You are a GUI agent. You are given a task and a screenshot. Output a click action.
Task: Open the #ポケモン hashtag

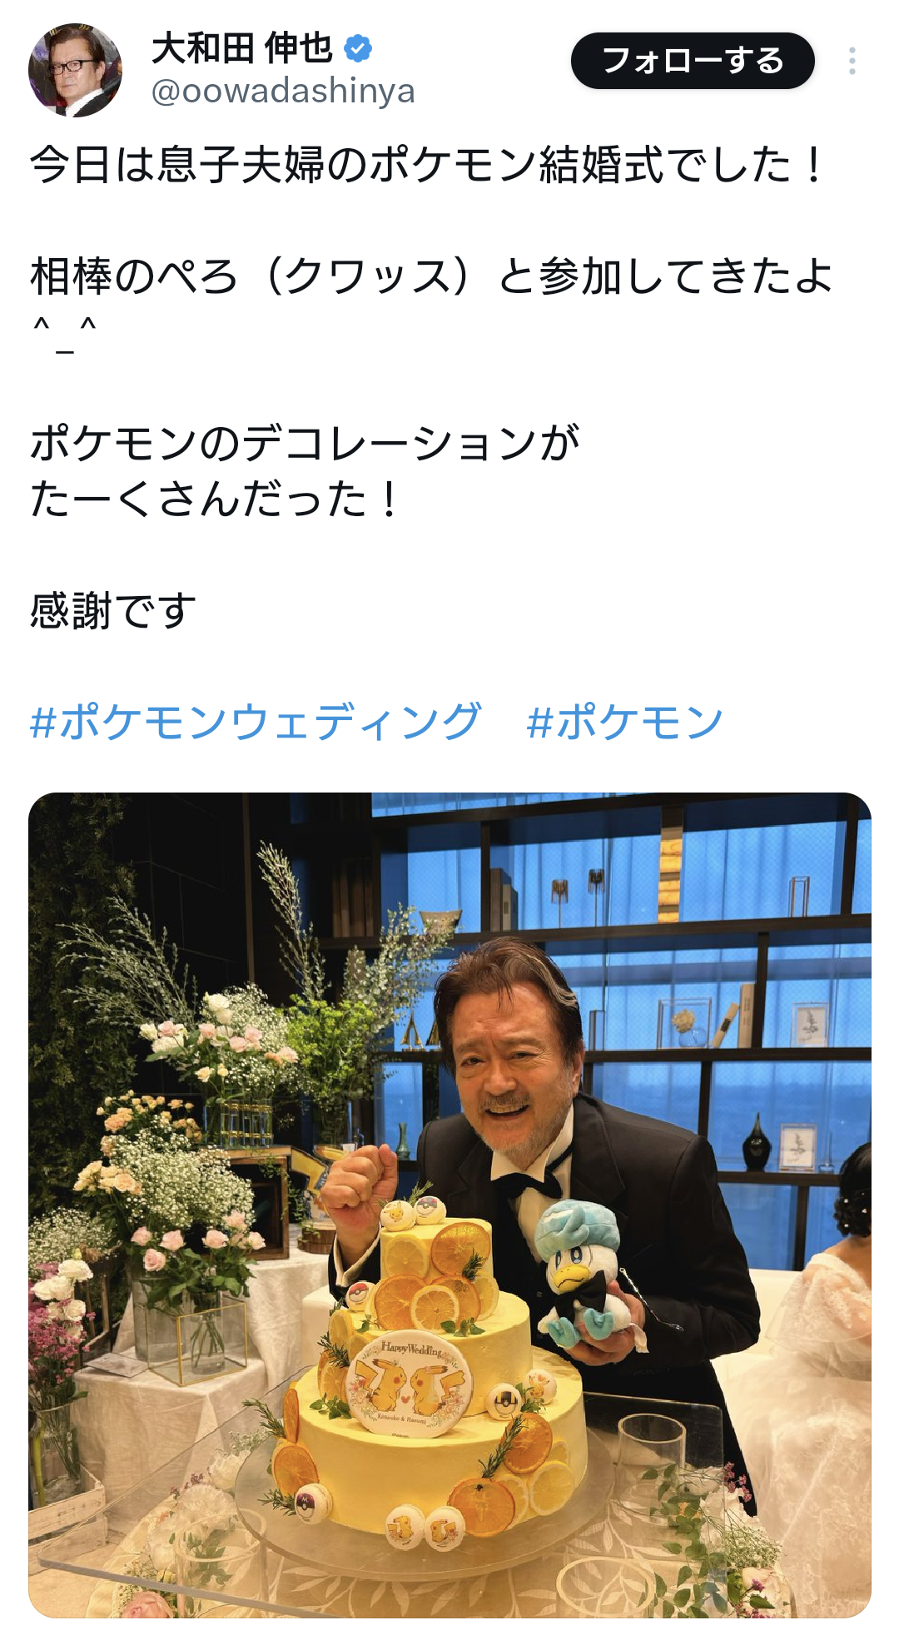point(625,721)
